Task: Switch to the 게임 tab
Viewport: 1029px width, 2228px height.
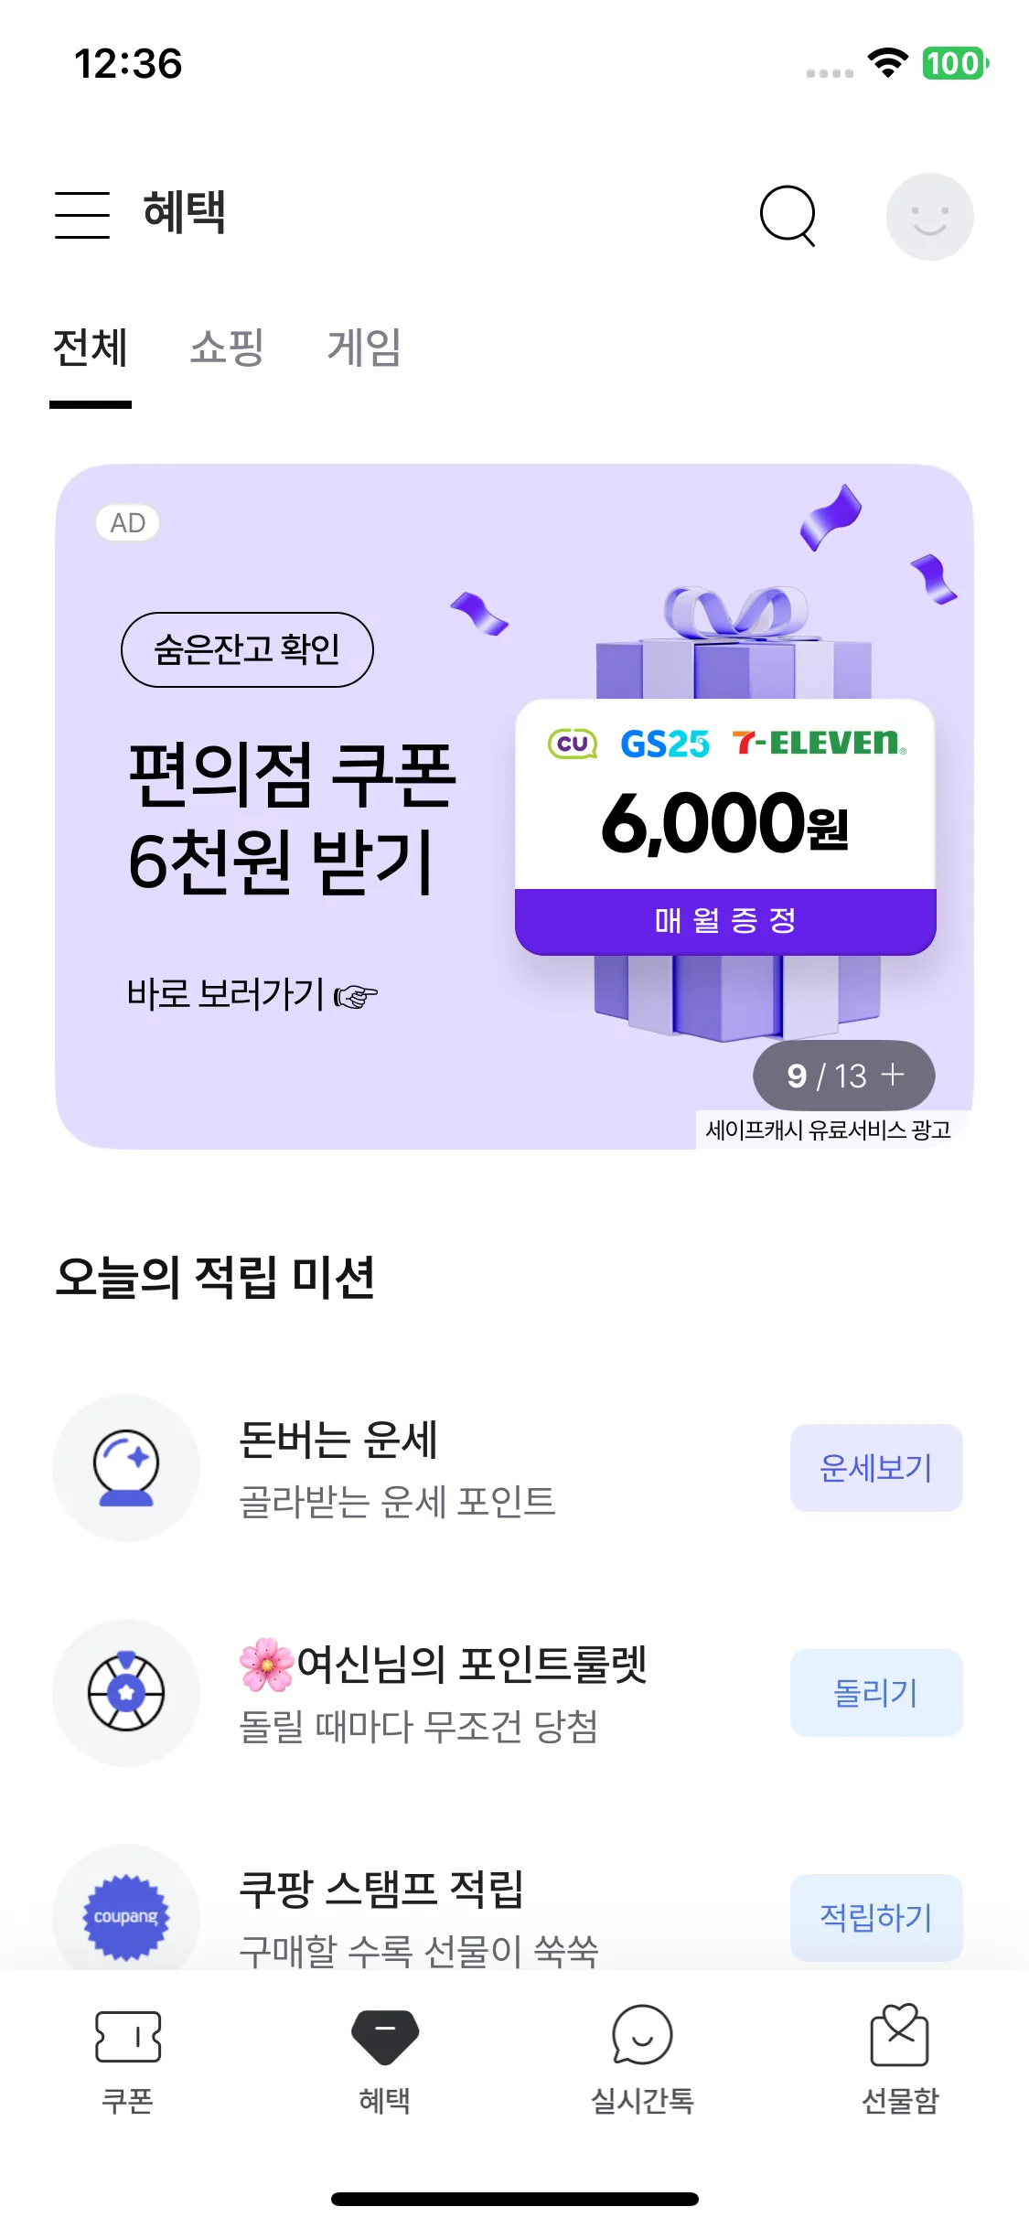Action: tap(364, 348)
